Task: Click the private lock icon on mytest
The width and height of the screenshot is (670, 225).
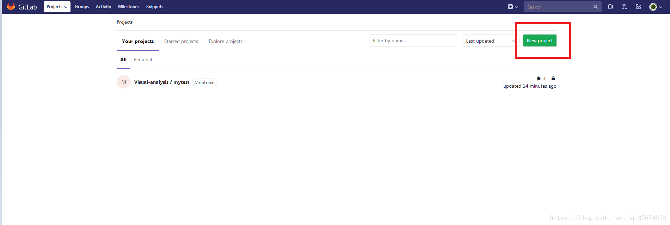Action: [553, 79]
